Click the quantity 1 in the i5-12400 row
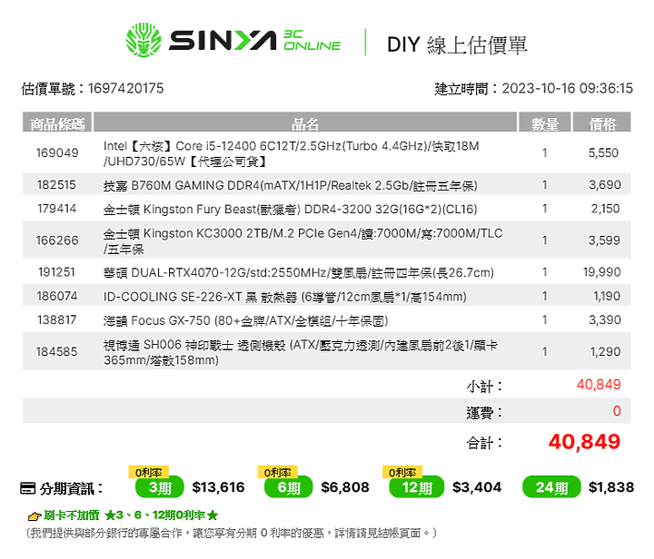This screenshot has width=654, height=559. pyautogui.click(x=544, y=152)
